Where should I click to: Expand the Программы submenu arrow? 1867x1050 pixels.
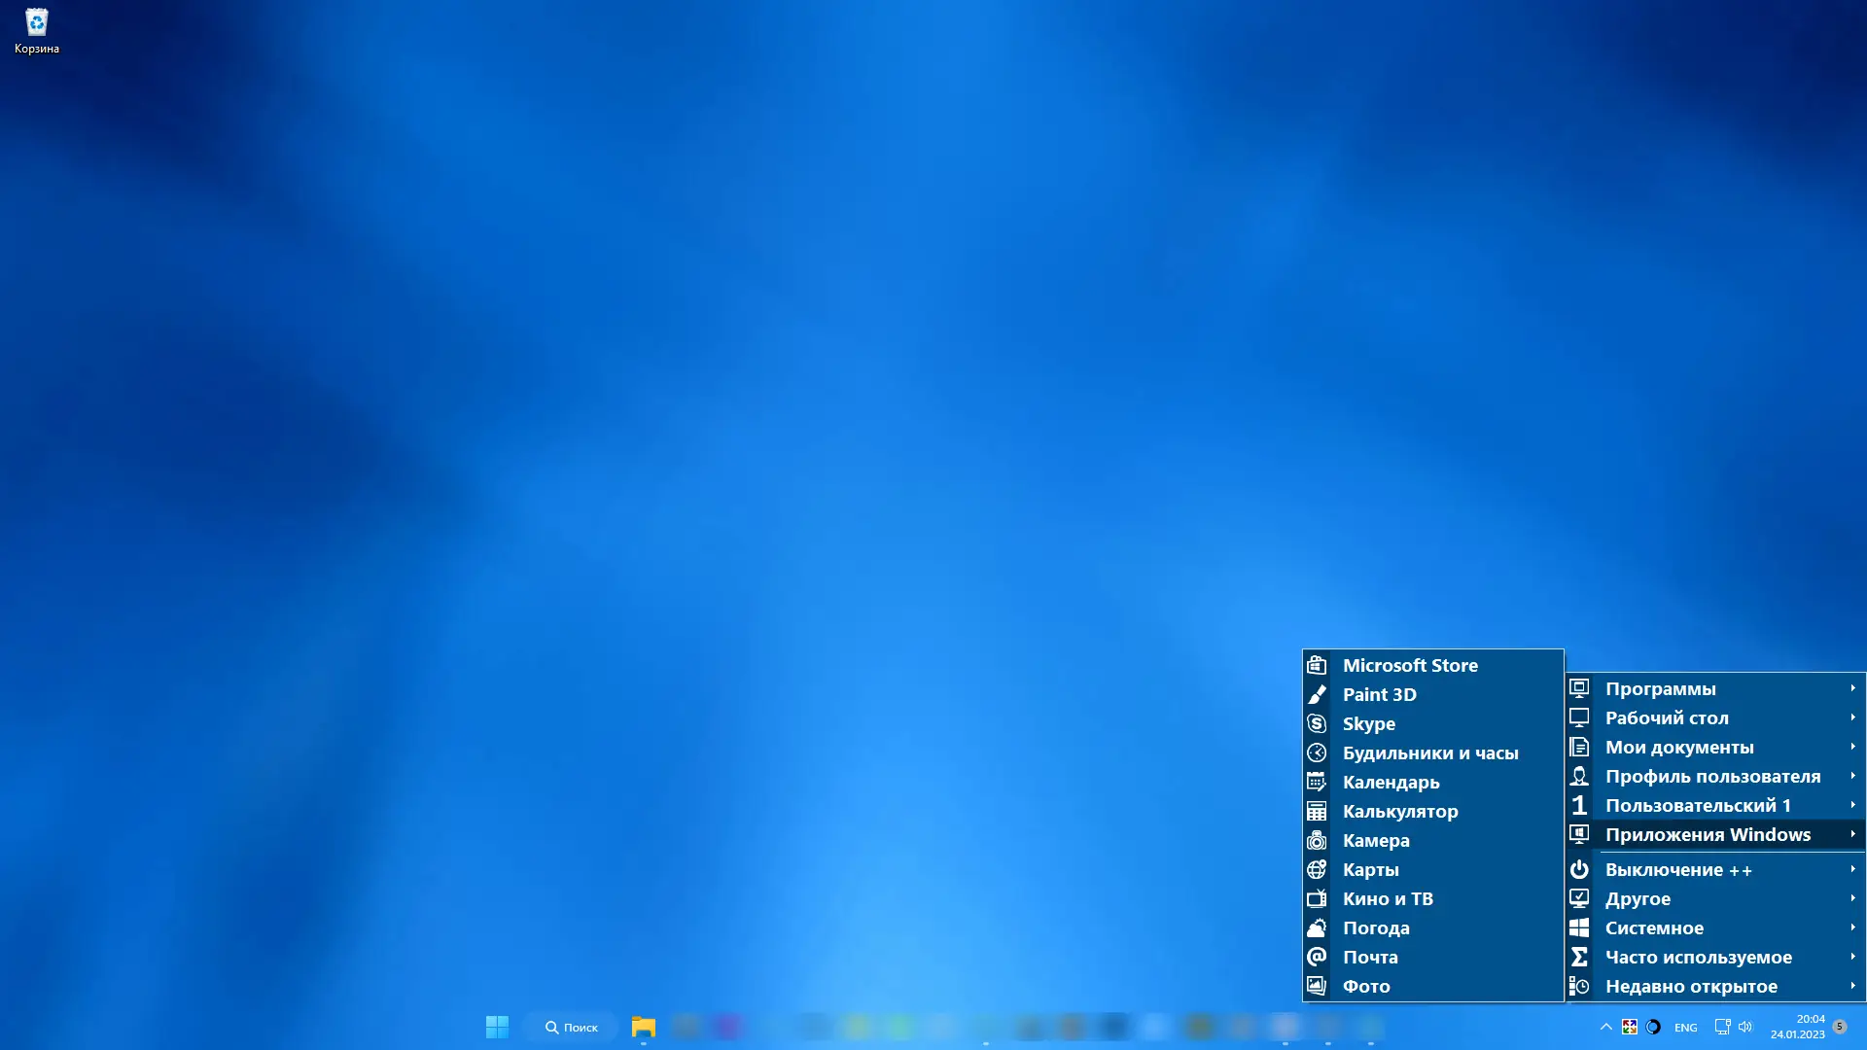pyautogui.click(x=1852, y=688)
